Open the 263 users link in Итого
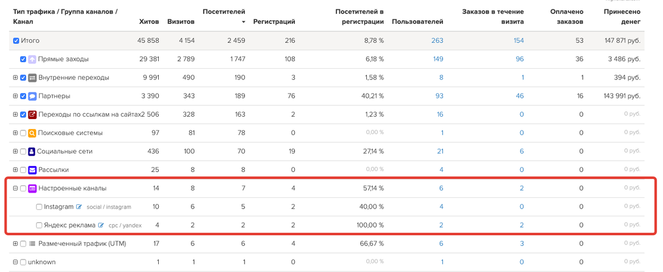The image size is (663, 272). (x=437, y=40)
